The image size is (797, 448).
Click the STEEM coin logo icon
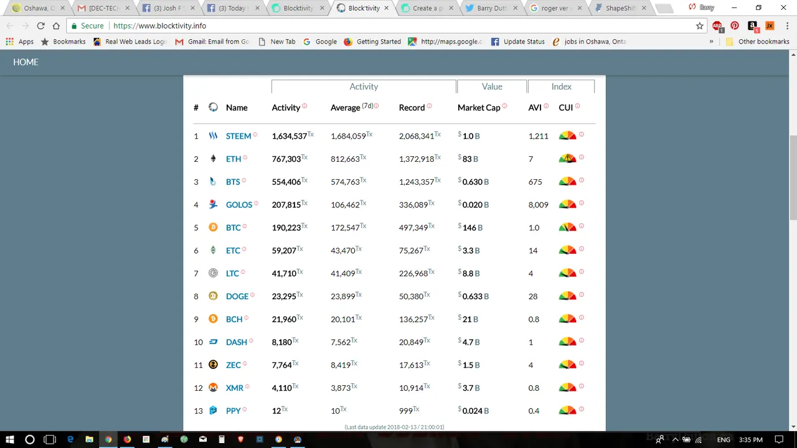click(213, 136)
